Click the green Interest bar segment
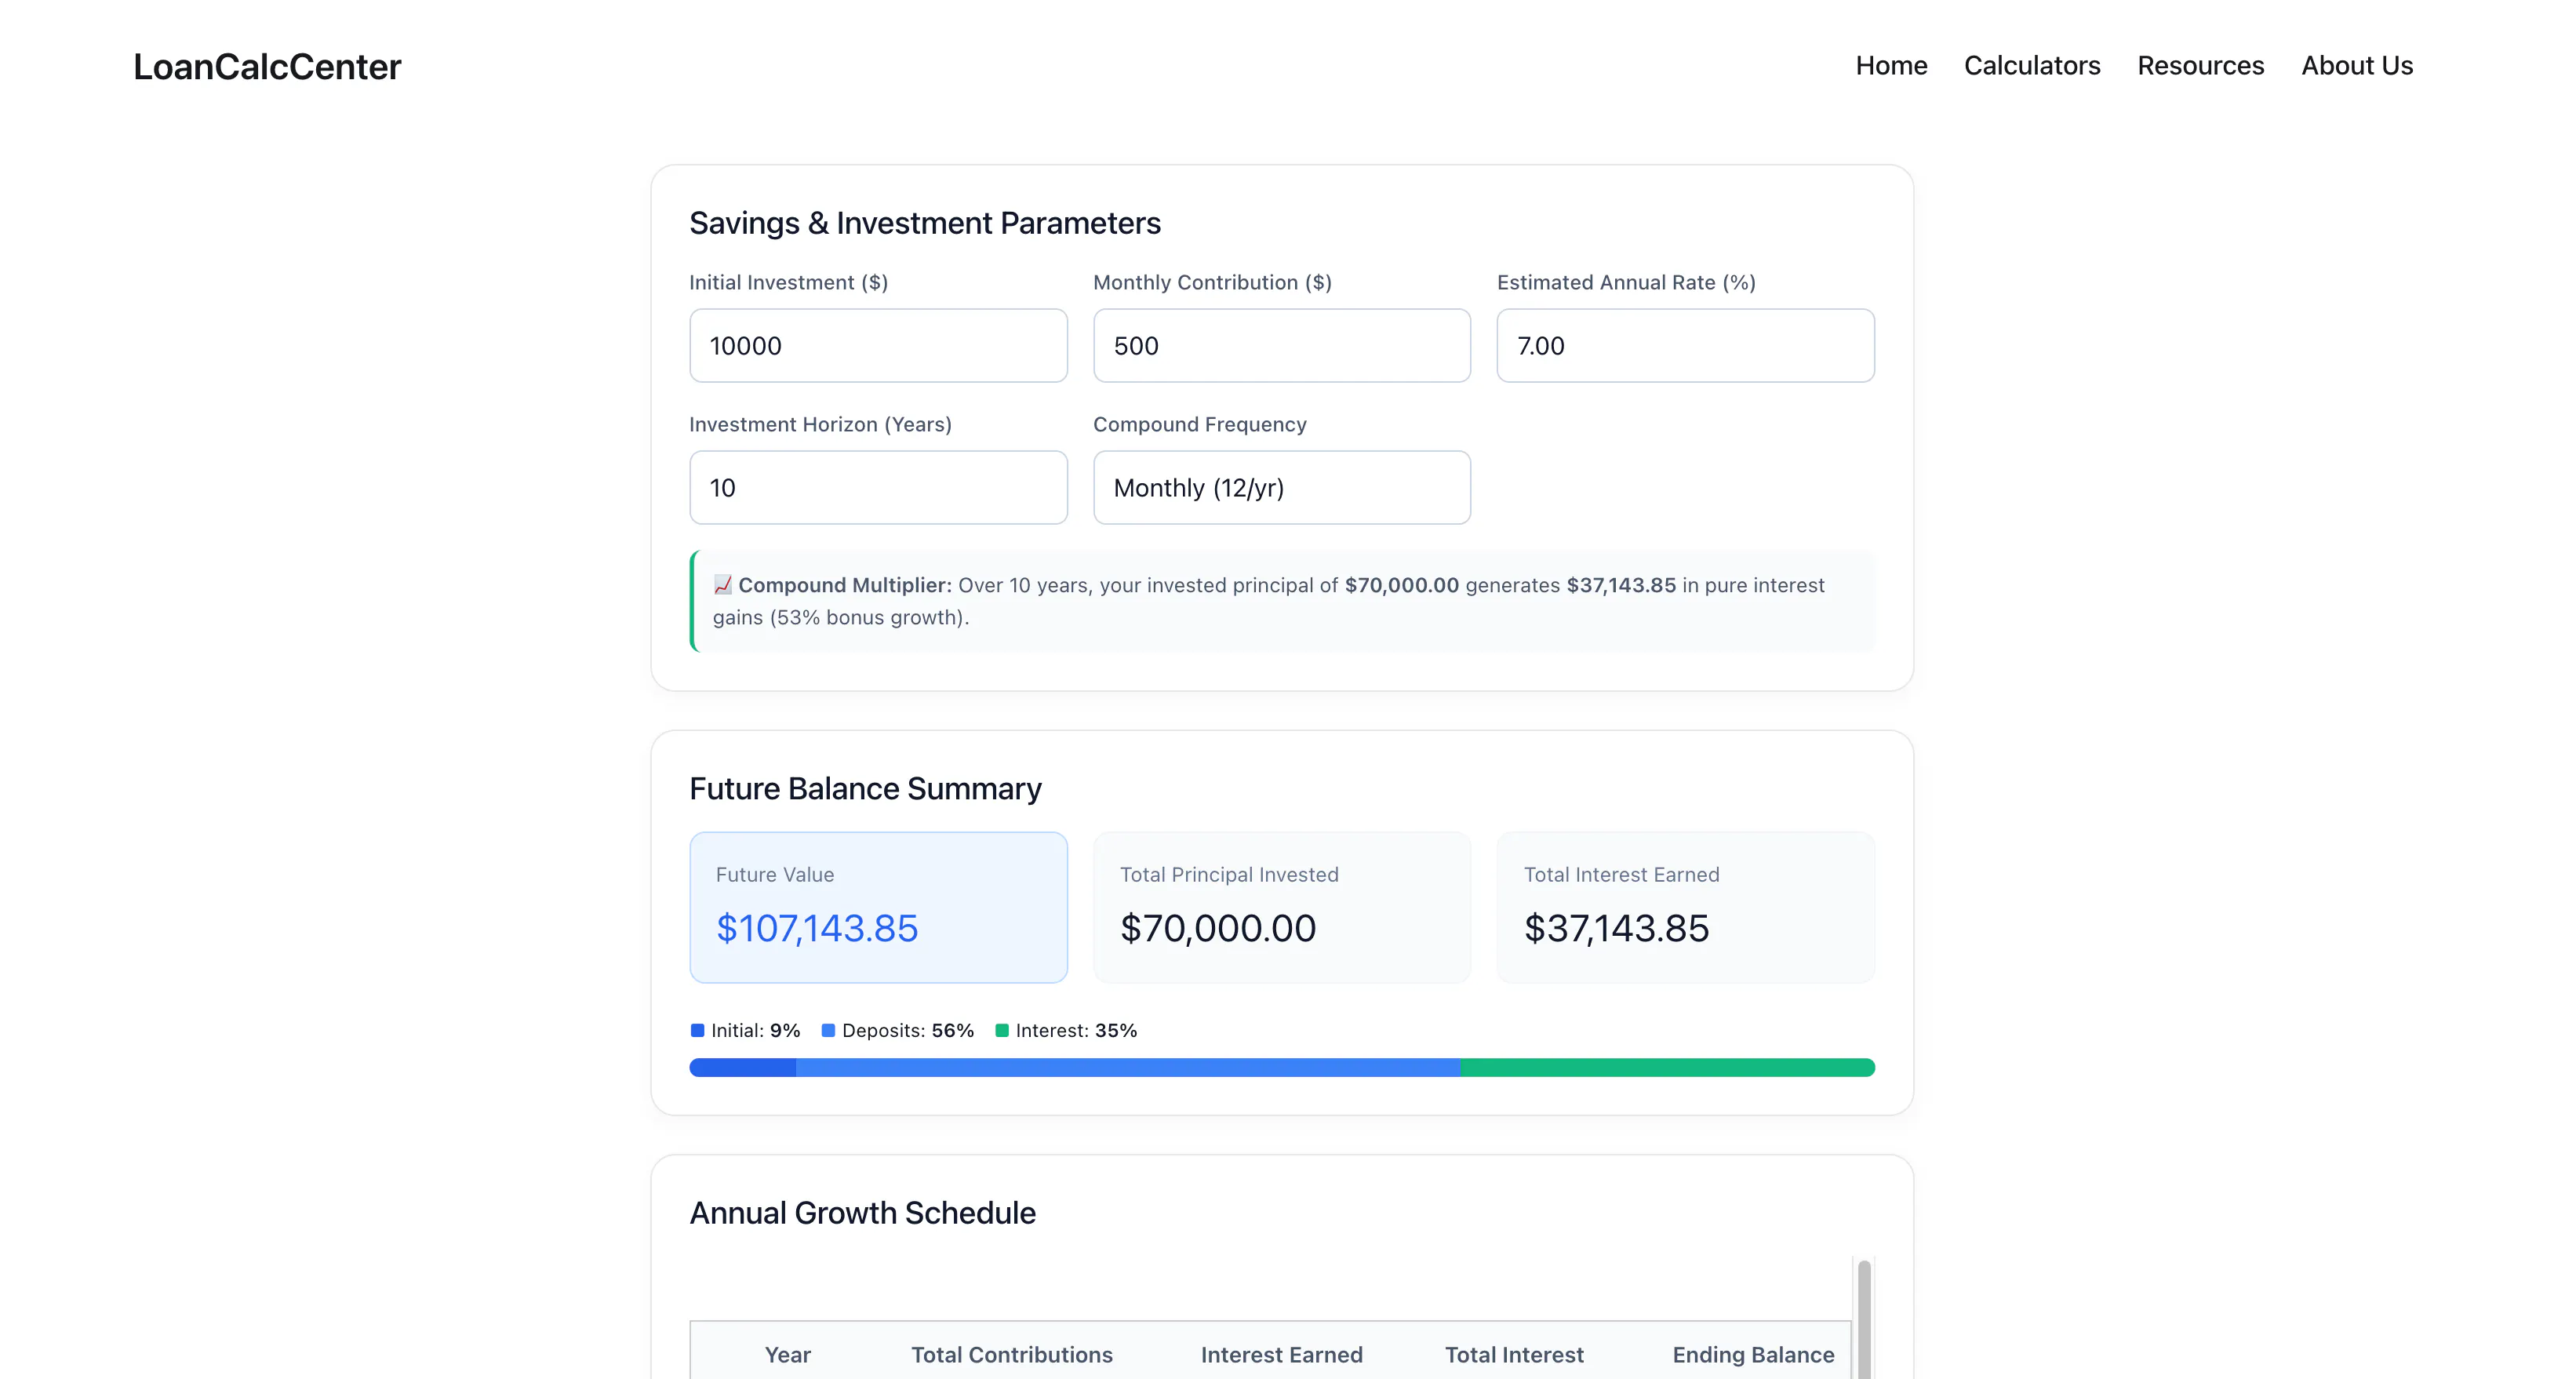 (x=1667, y=1068)
